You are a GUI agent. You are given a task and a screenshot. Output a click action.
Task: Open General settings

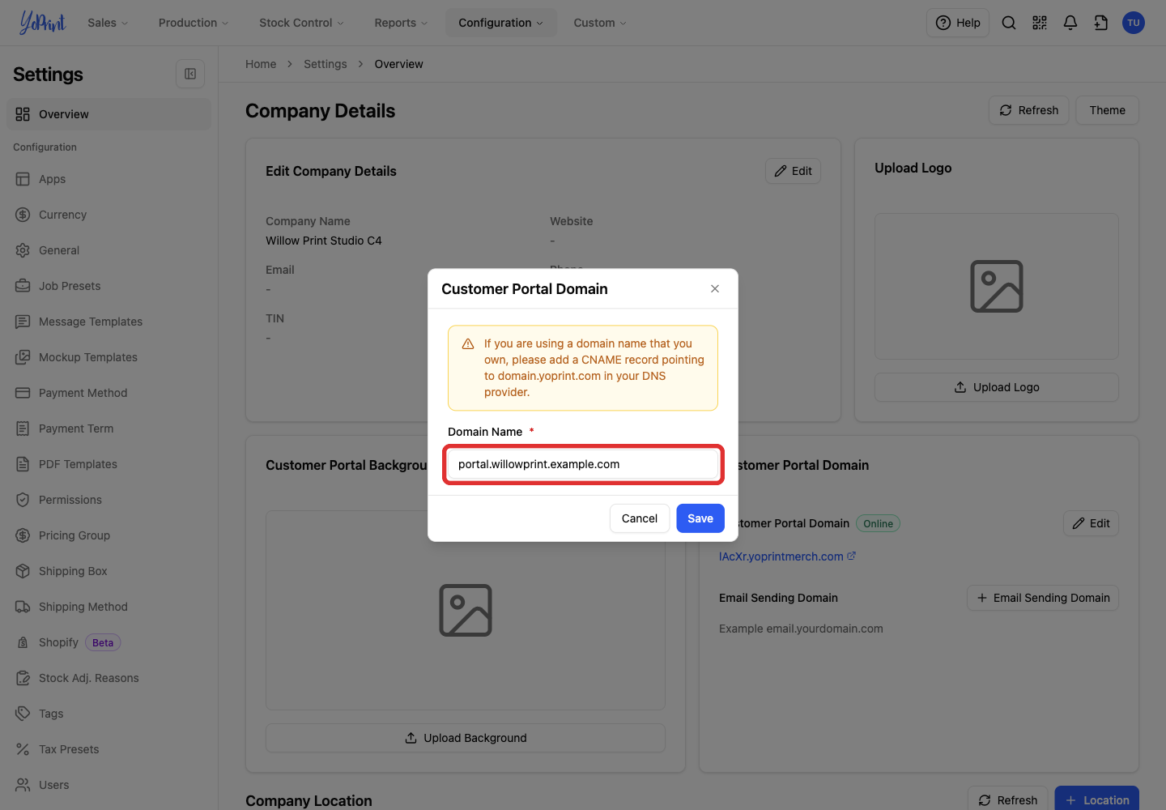[x=109, y=250]
